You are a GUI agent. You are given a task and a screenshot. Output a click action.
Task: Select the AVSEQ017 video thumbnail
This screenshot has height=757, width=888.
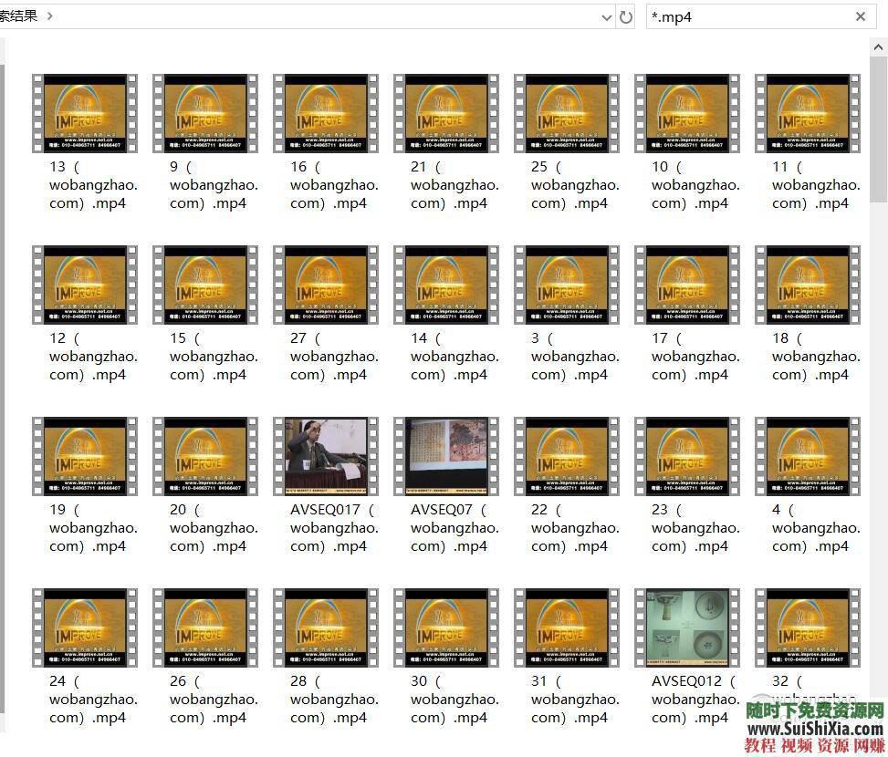(x=326, y=456)
